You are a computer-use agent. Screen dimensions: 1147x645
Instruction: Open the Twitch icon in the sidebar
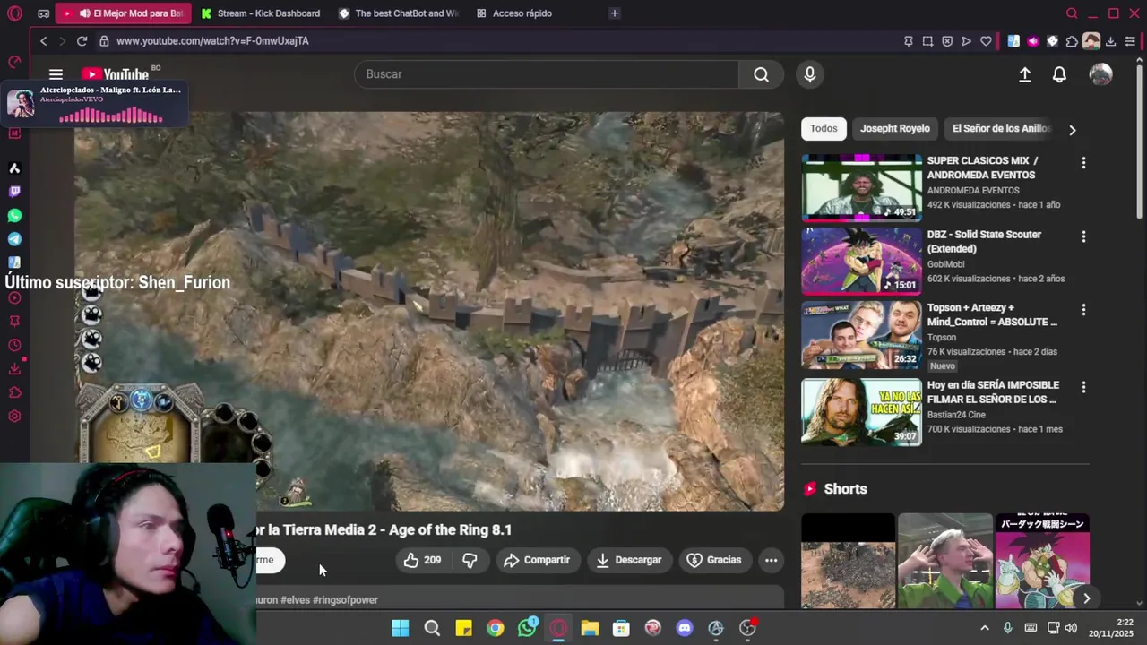click(x=14, y=192)
